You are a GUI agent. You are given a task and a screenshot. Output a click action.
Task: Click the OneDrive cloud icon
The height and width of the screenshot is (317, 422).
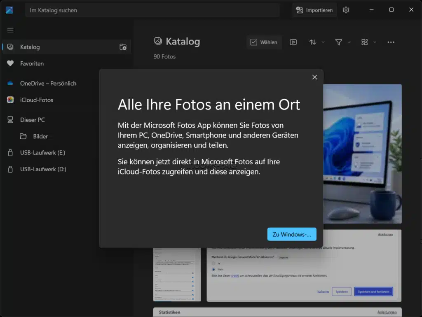pyautogui.click(x=10, y=84)
